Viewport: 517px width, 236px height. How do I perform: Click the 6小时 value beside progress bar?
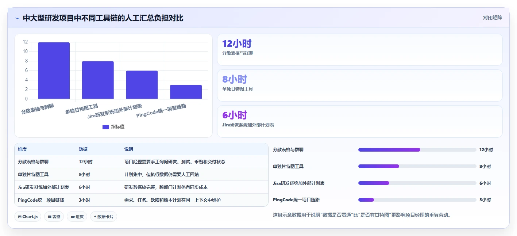coord(485,183)
